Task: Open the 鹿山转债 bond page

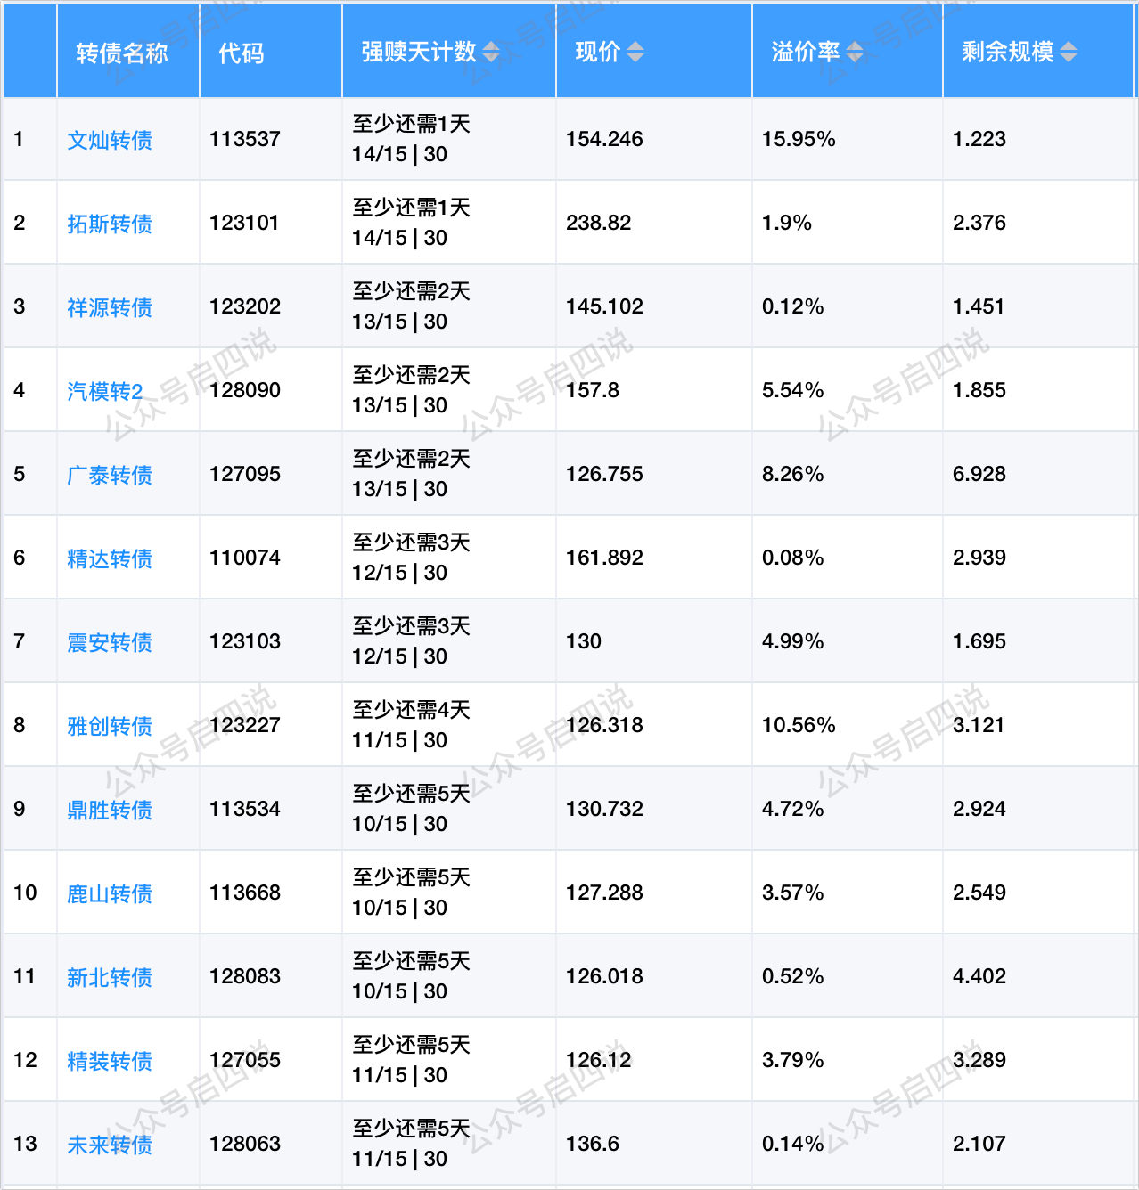Action: [110, 893]
